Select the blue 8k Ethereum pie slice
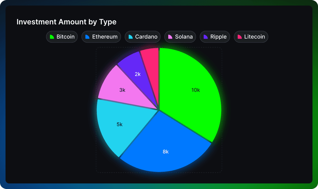 click(165, 152)
